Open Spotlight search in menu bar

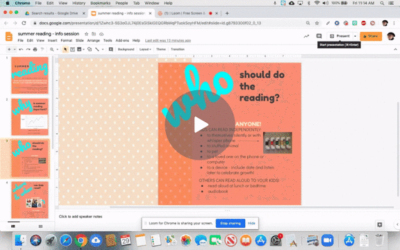(x=382, y=3)
